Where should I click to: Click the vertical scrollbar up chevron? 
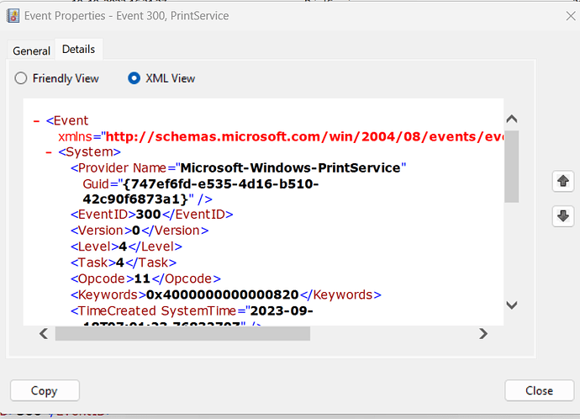pos(512,119)
